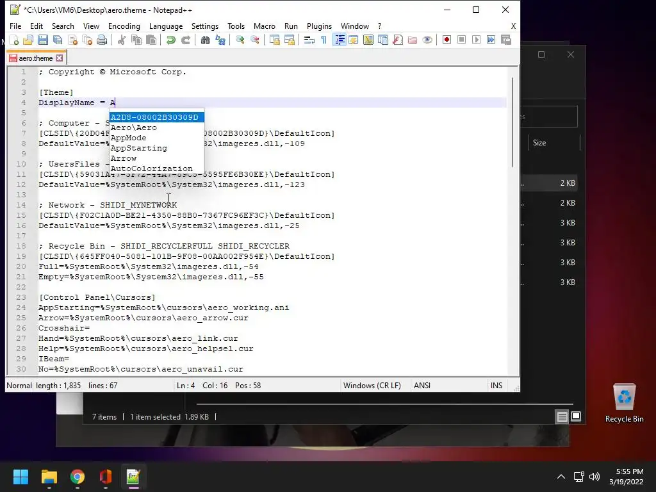Viewport: 656px width, 492px height.
Task: Click the Close file toolbar icon
Action: [x=72, y=40]
